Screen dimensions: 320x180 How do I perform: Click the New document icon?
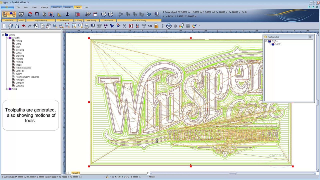4,26
